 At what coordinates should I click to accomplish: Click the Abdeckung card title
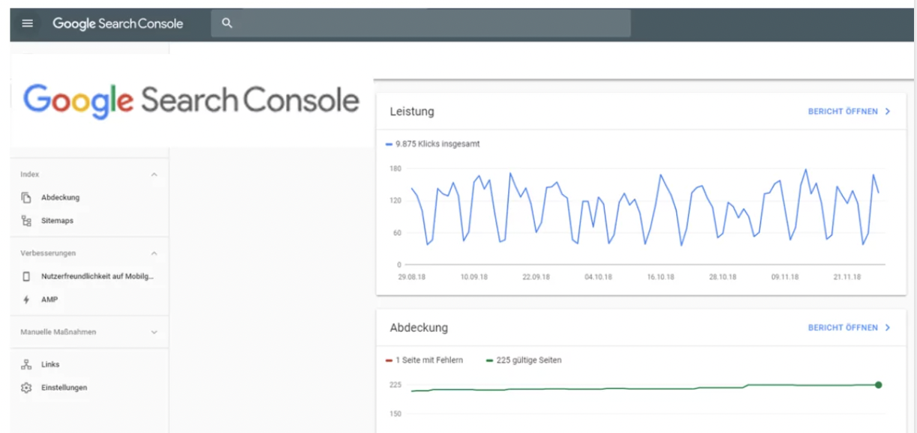[x=419, y=328]
